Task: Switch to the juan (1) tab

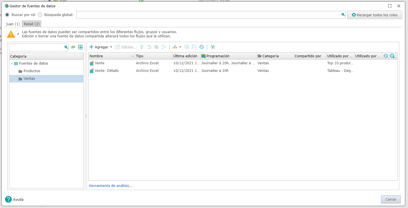Action: (x=13, y=24)
